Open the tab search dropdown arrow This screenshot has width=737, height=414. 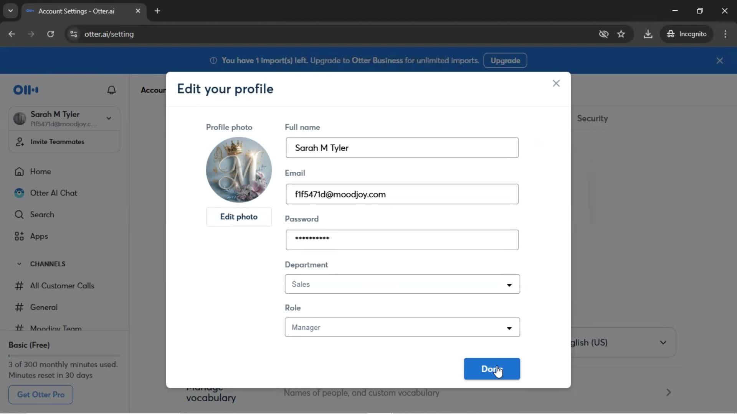(10, 11)
